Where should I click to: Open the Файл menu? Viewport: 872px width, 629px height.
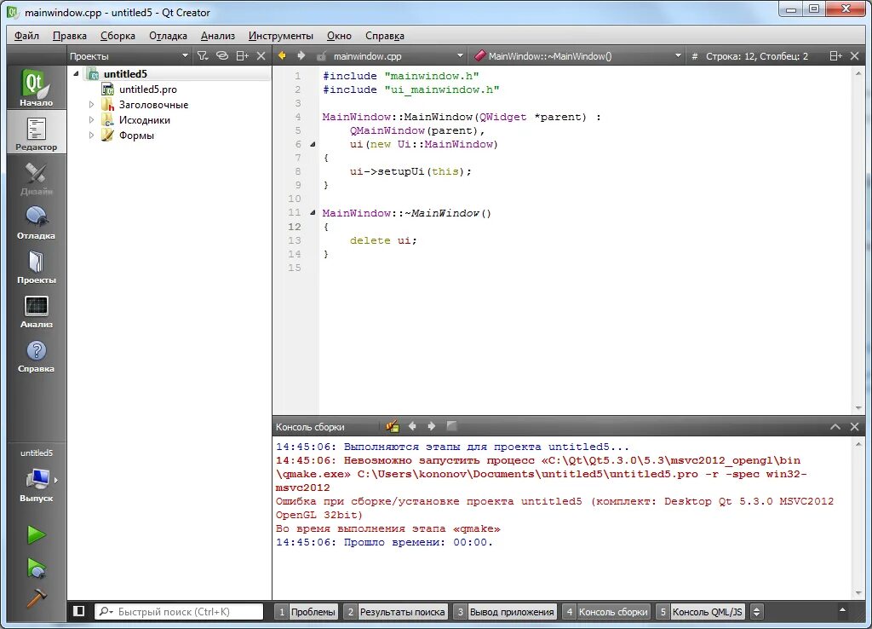click(26, 36)
